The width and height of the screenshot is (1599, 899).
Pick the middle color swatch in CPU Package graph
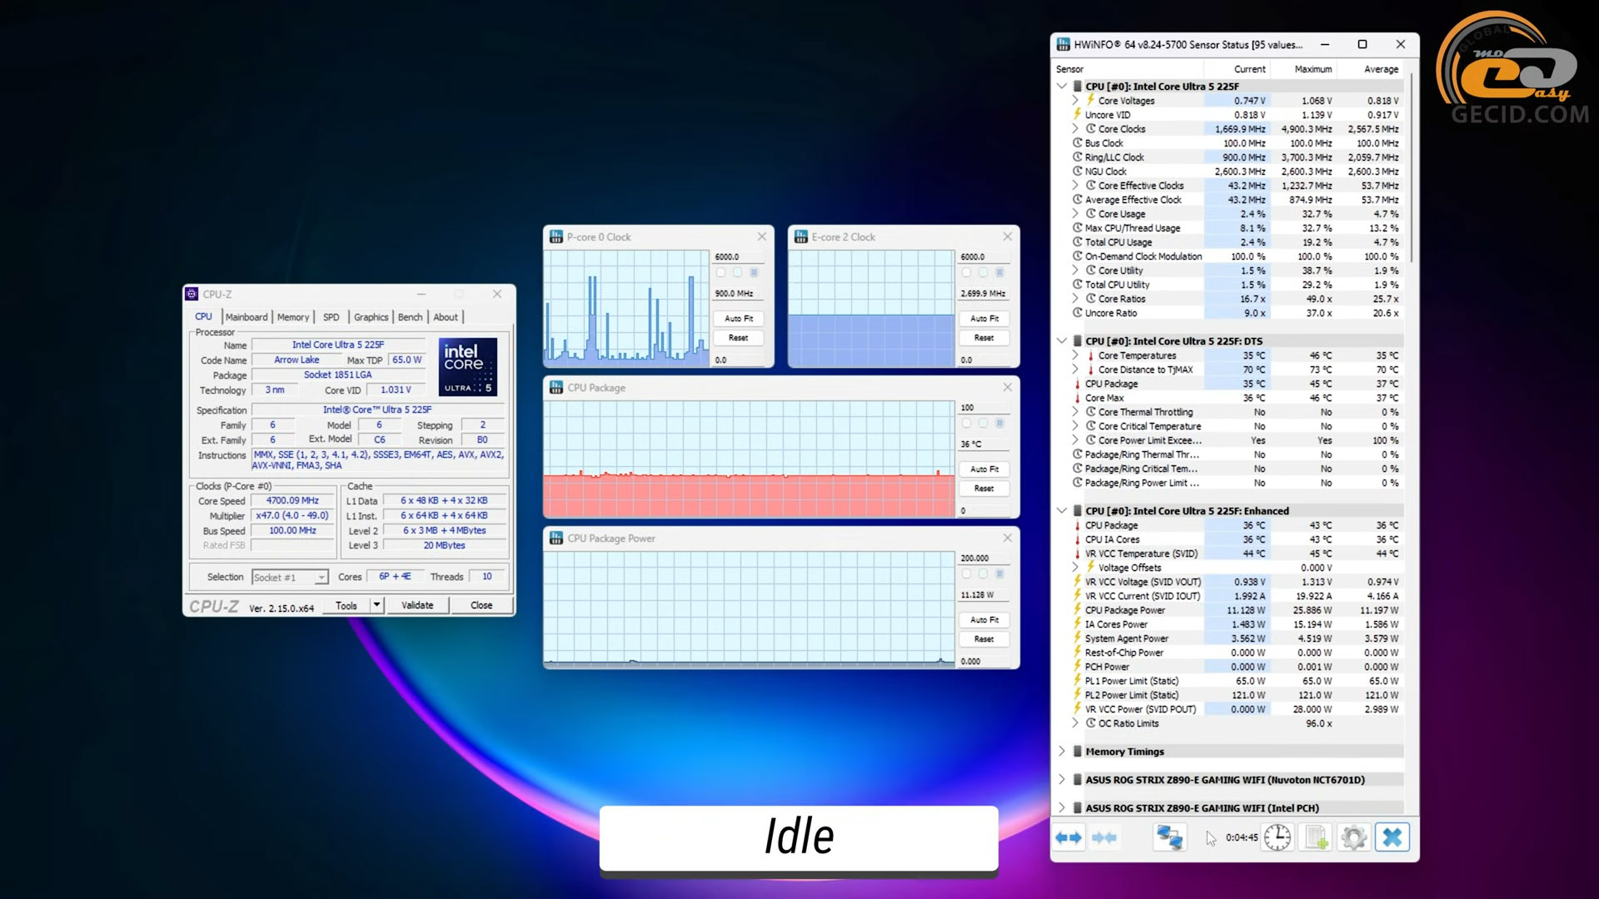coord(983,424)
